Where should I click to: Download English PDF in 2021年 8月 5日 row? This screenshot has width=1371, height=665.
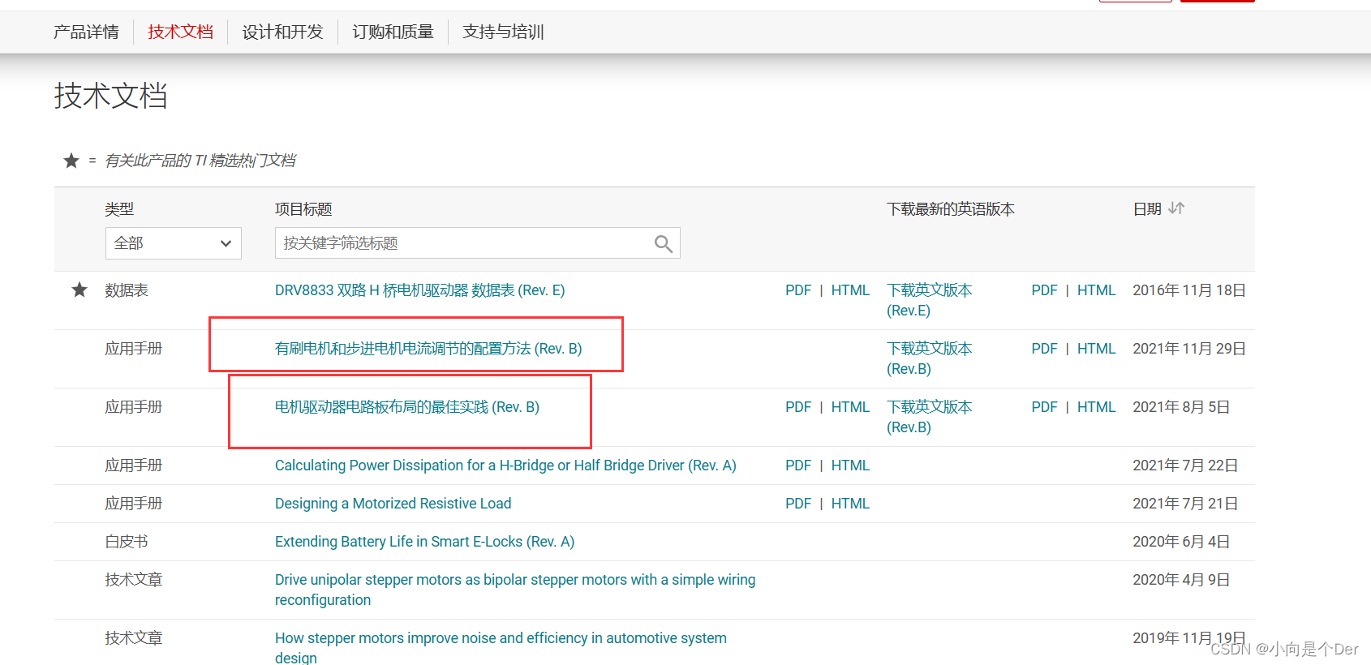(1044, 407)
